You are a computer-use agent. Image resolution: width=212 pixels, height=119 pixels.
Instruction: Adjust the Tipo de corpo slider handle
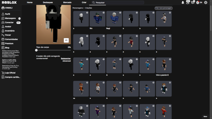(36, 50)
